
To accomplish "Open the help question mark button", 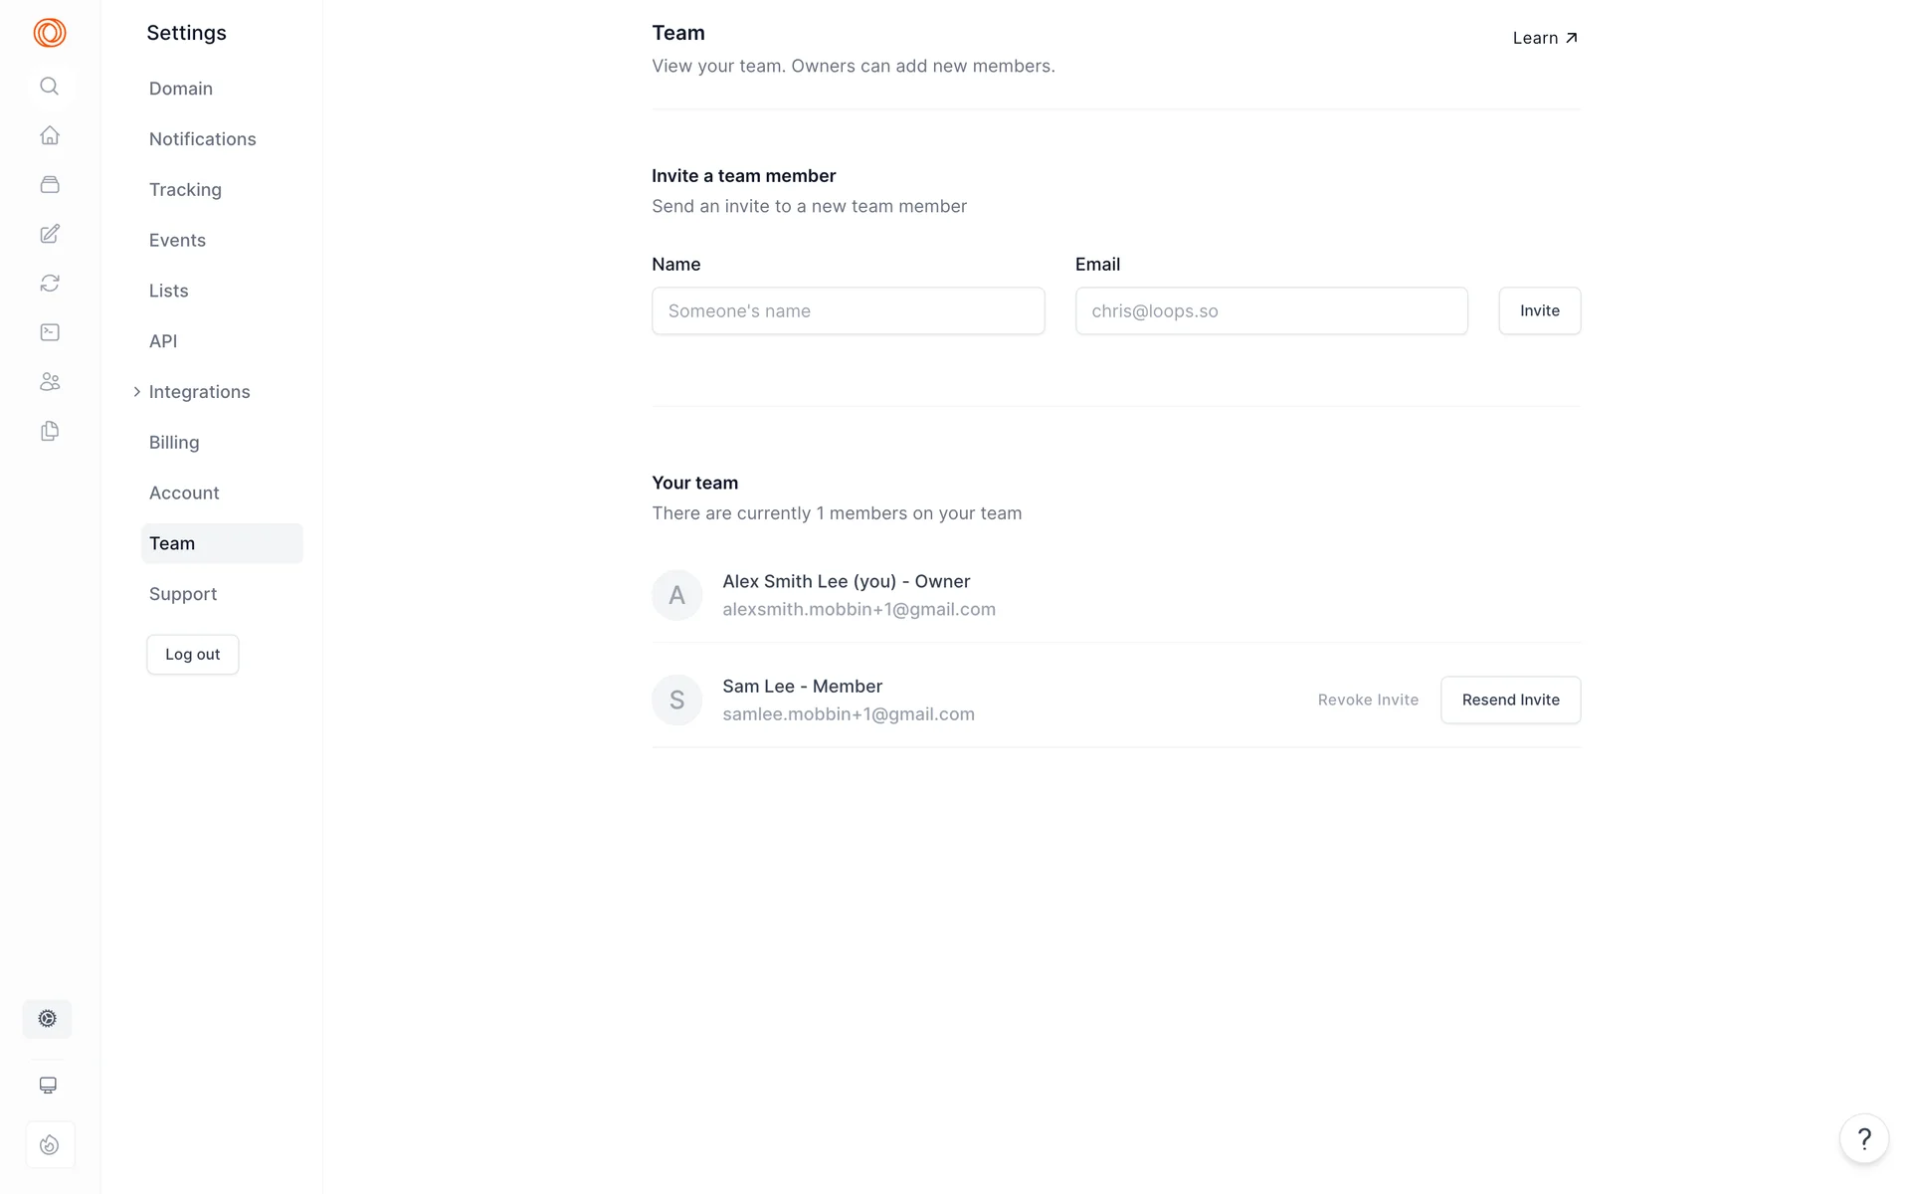I will click(1864, 1138).
